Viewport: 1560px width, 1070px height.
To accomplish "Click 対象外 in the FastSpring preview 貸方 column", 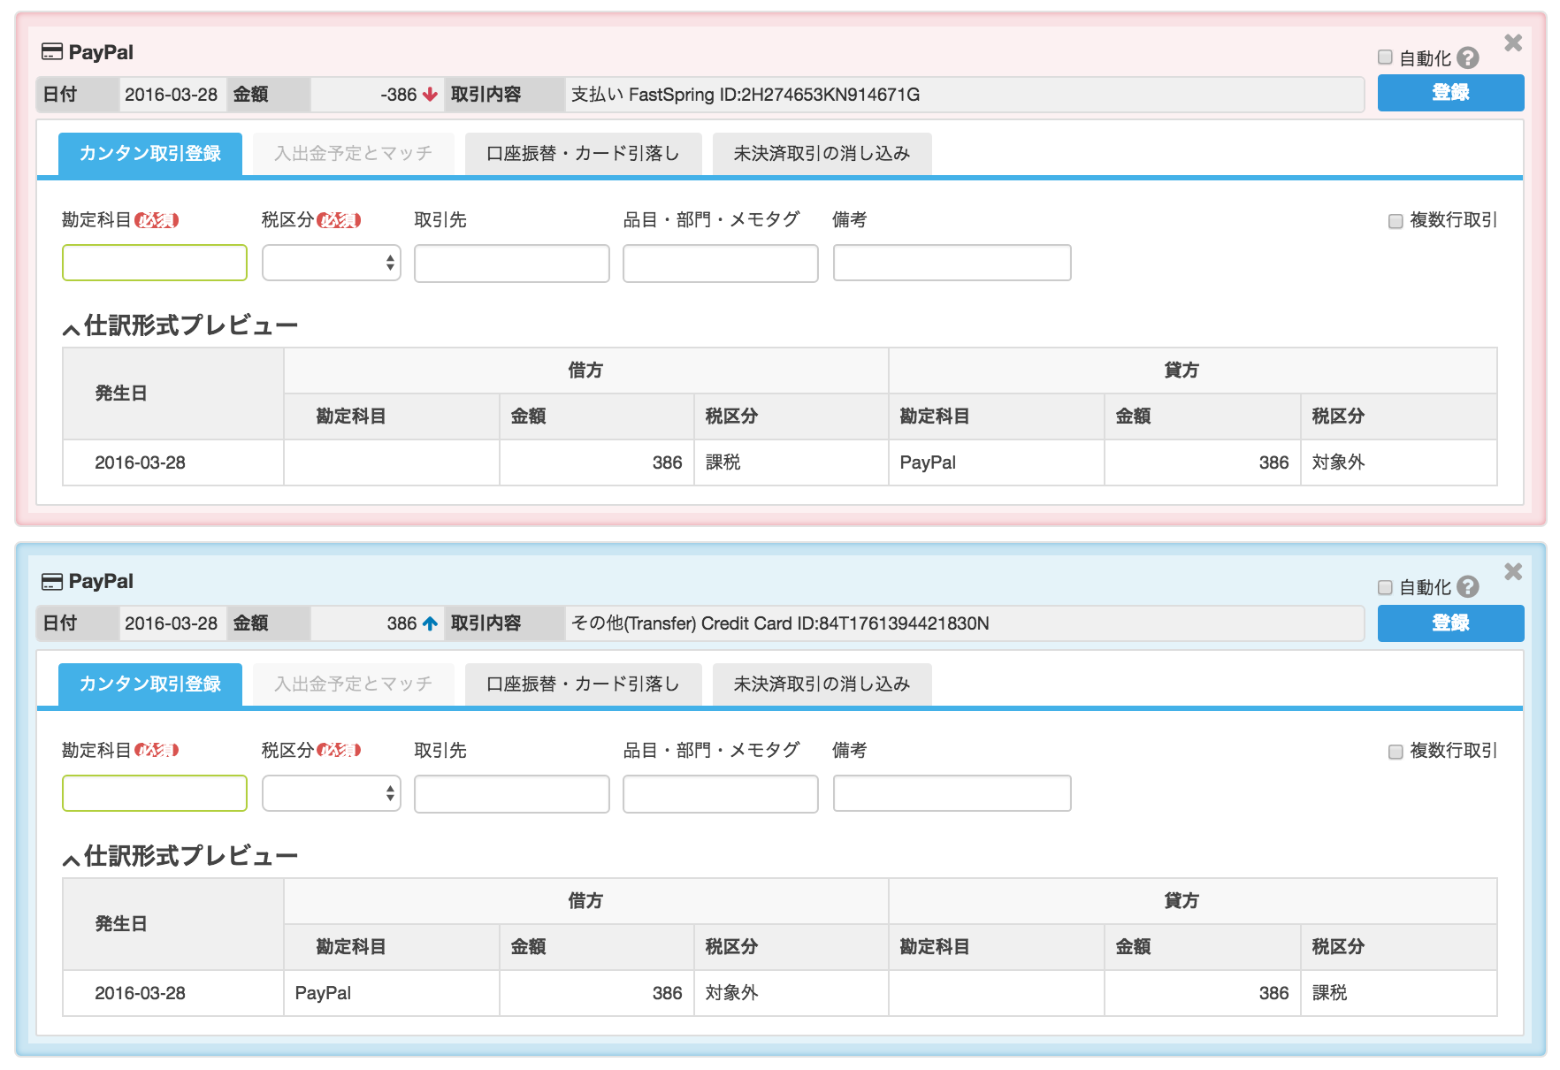I will pyautogui.click(x=1338, y=462).
